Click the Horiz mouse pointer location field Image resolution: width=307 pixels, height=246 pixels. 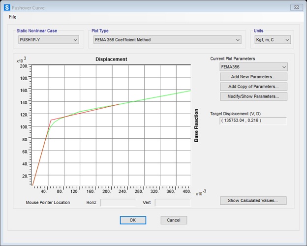[118, 202]
